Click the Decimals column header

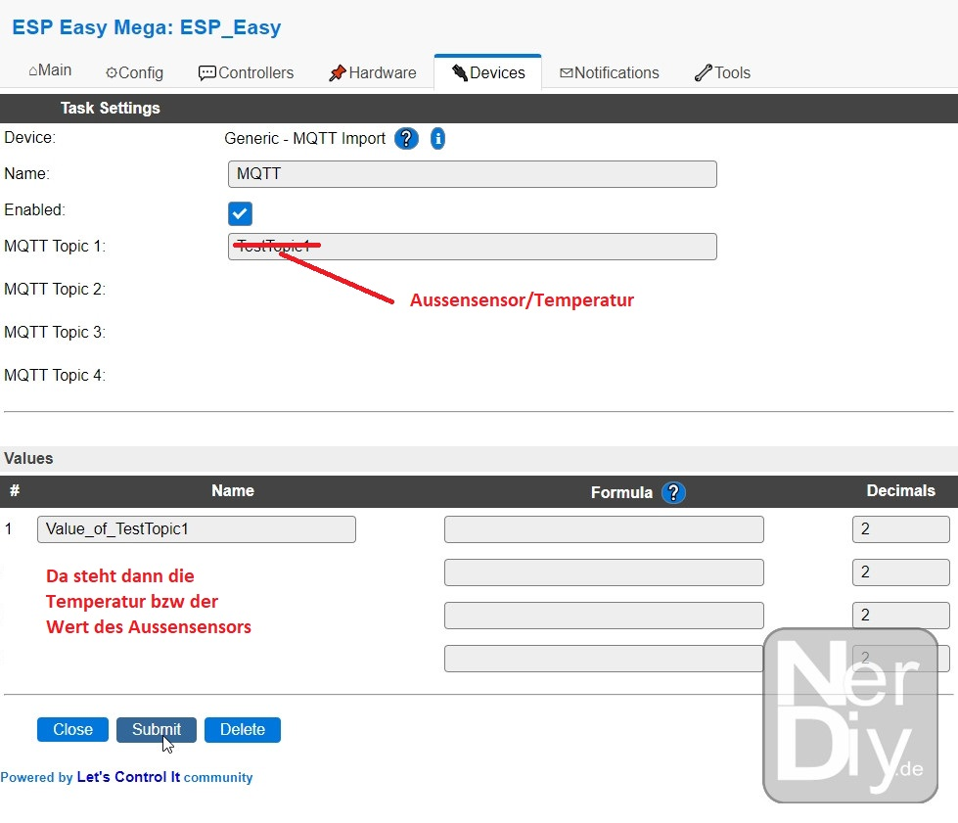pyautogui.click(x=900, y=490)
